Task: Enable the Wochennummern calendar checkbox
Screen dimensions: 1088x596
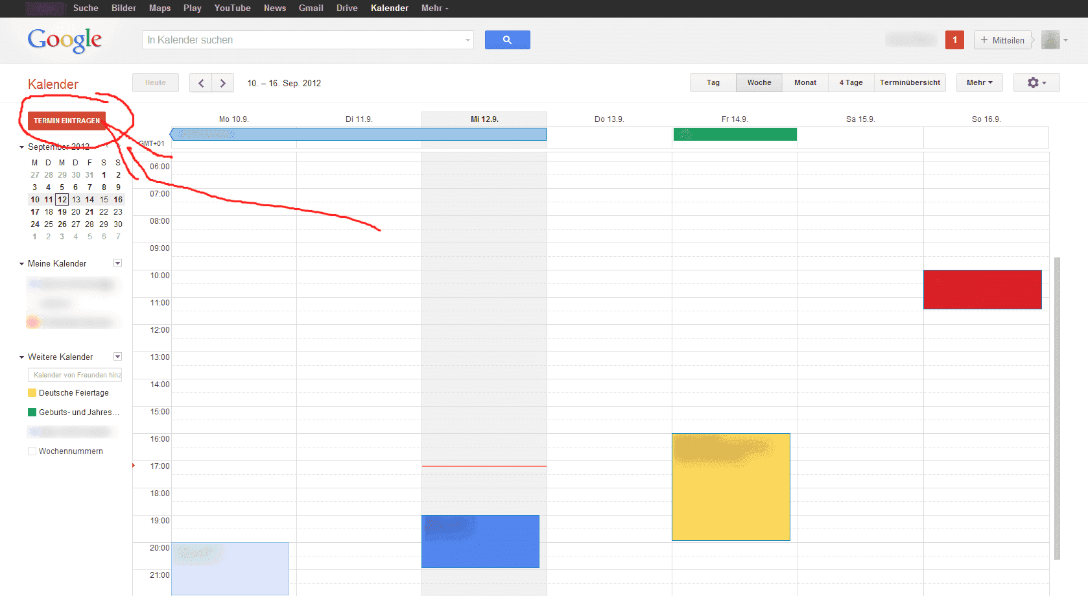Action: point(32,451)
